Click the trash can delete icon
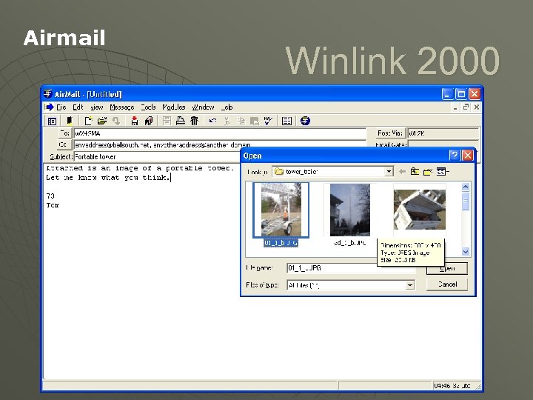Image resolution: width=533 pixels, height=400 pixels. point(195,121)
